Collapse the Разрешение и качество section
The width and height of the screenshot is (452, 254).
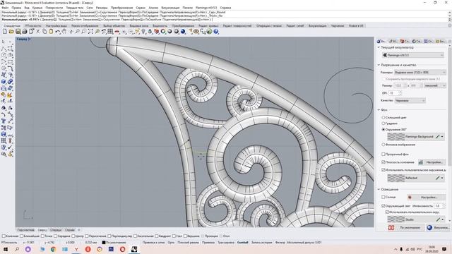point(379,65)
